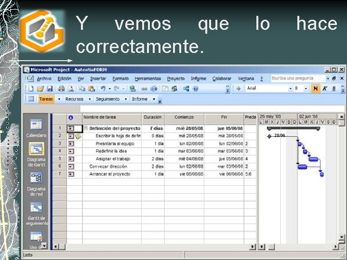Undo the last action
347x260 pixels.
(103, 89)
